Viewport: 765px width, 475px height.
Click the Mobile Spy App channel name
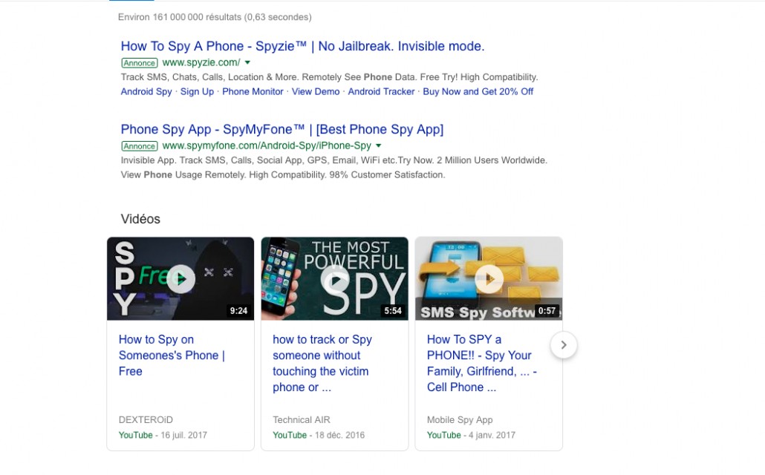(x=460, y=420)
